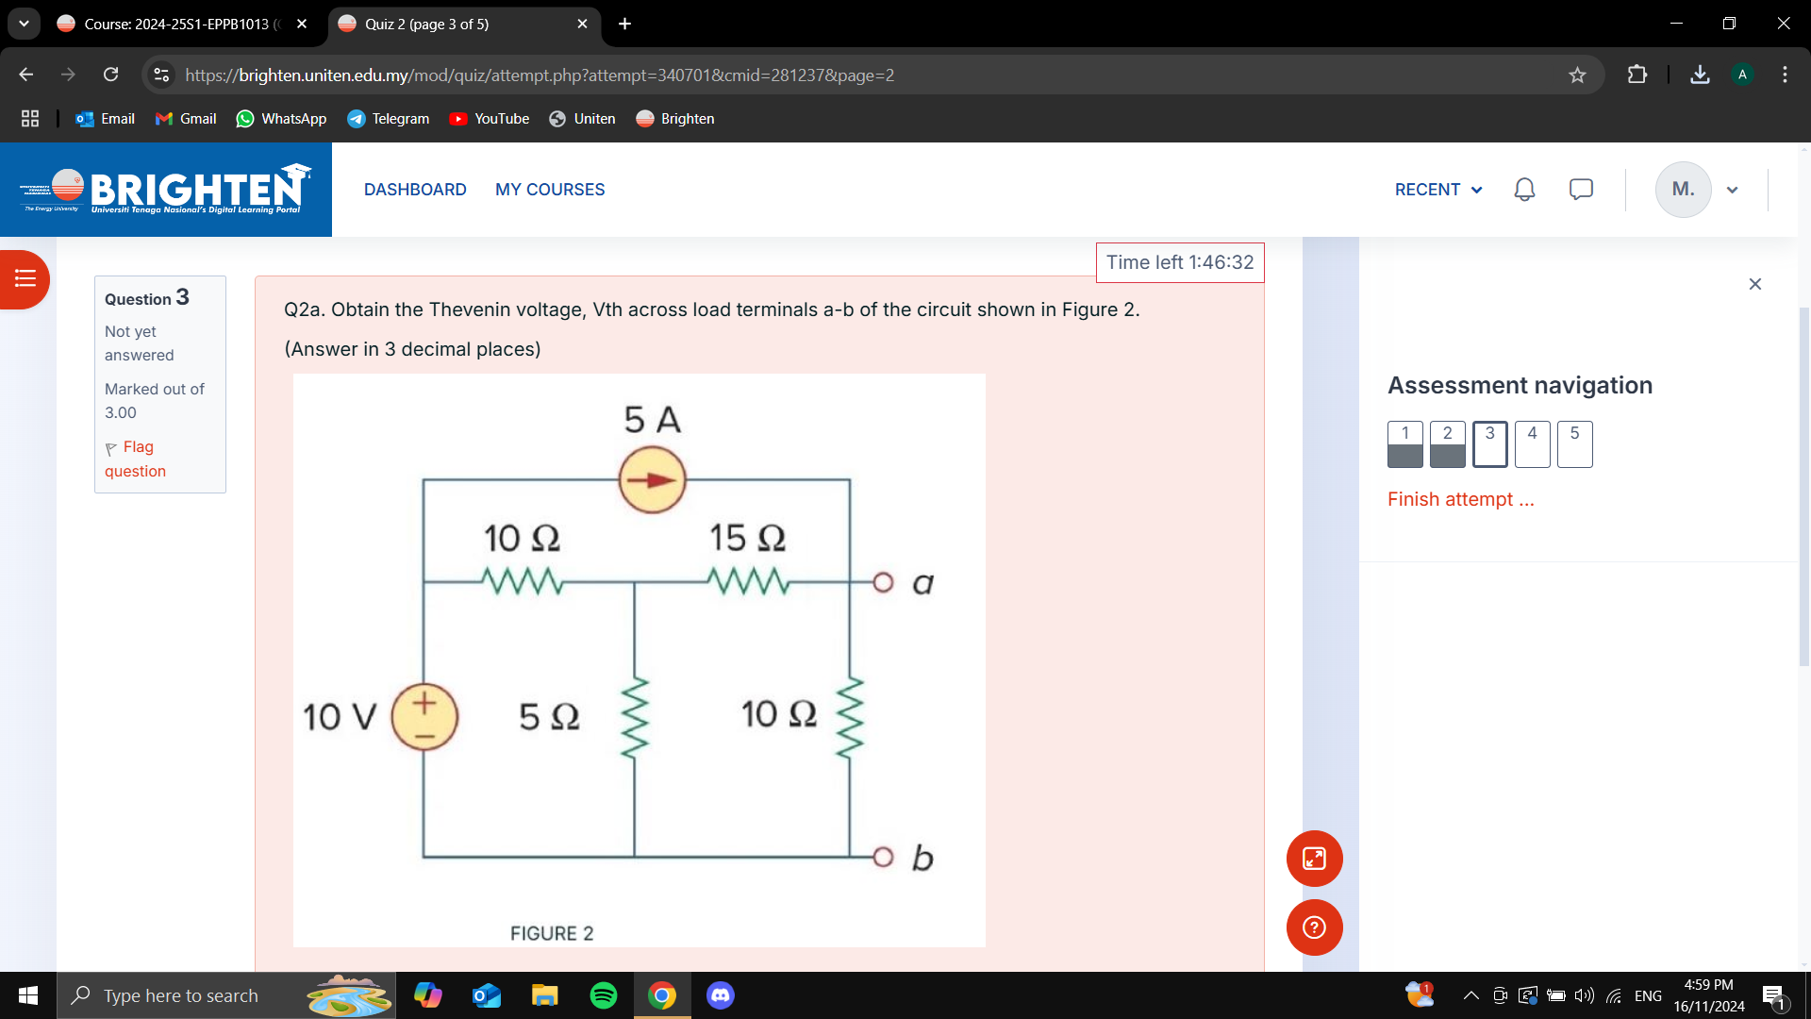Navigate to question 4 in assessment
The width and height of the screenshot is (1811, 1019).
pos(1531,442)
